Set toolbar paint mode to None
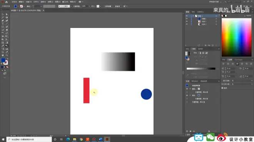Image resolution: width=254 pixels, height=142 pixels. coord(7,67)
